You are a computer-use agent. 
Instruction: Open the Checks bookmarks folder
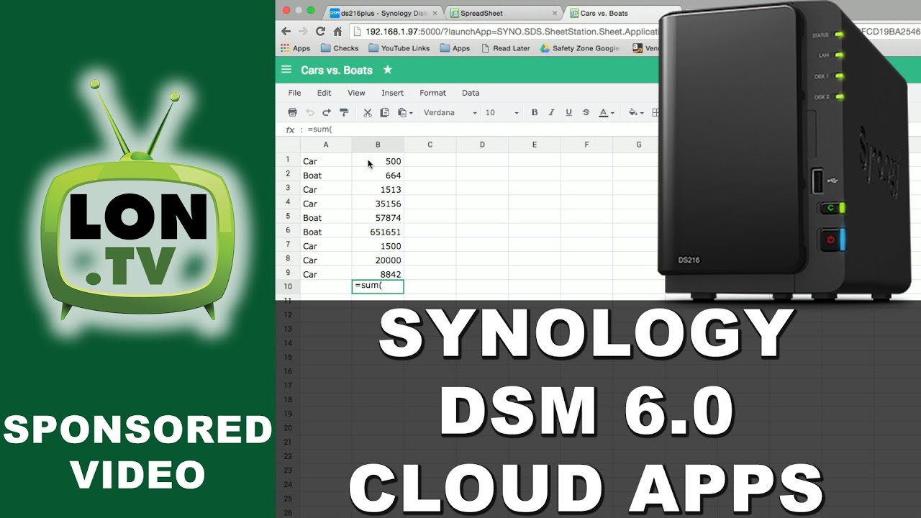tap(340, 48)
